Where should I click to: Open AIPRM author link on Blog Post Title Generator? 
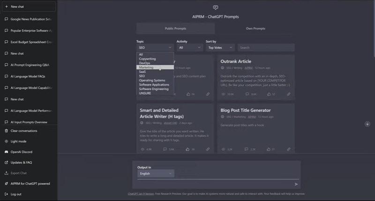[252, 117]
